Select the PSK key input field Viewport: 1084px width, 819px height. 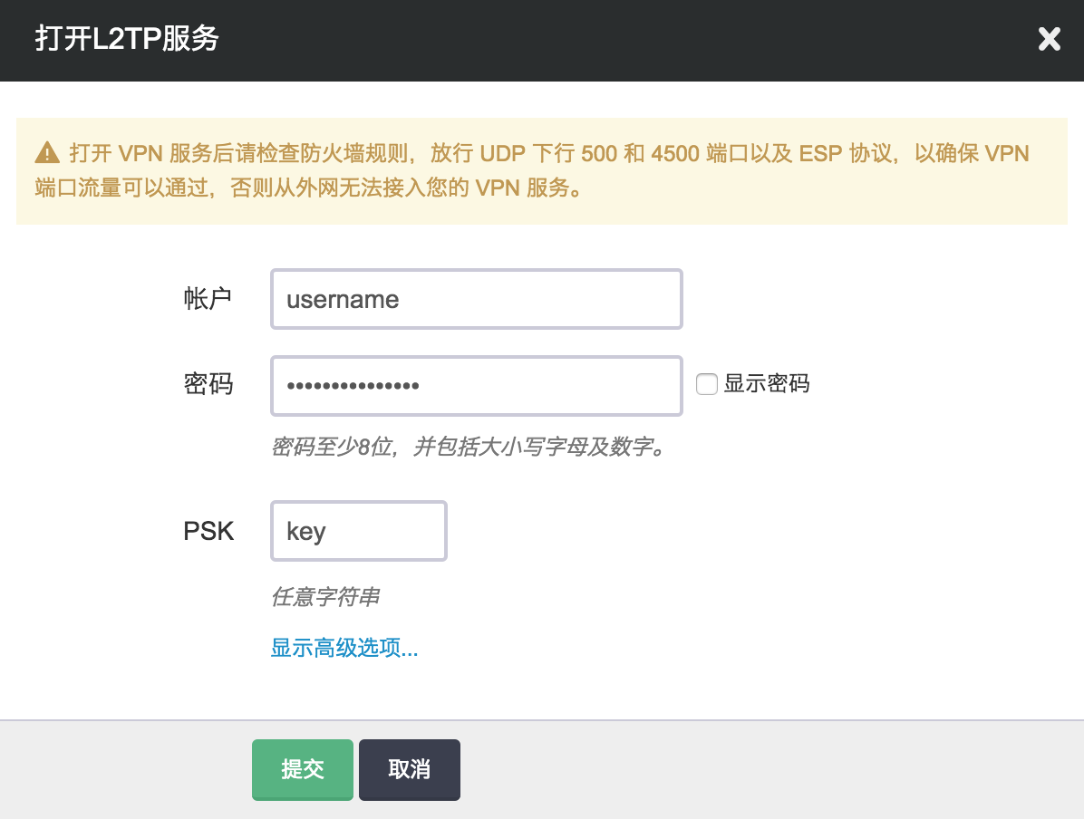pyautogui.click(x=358, y=531)
